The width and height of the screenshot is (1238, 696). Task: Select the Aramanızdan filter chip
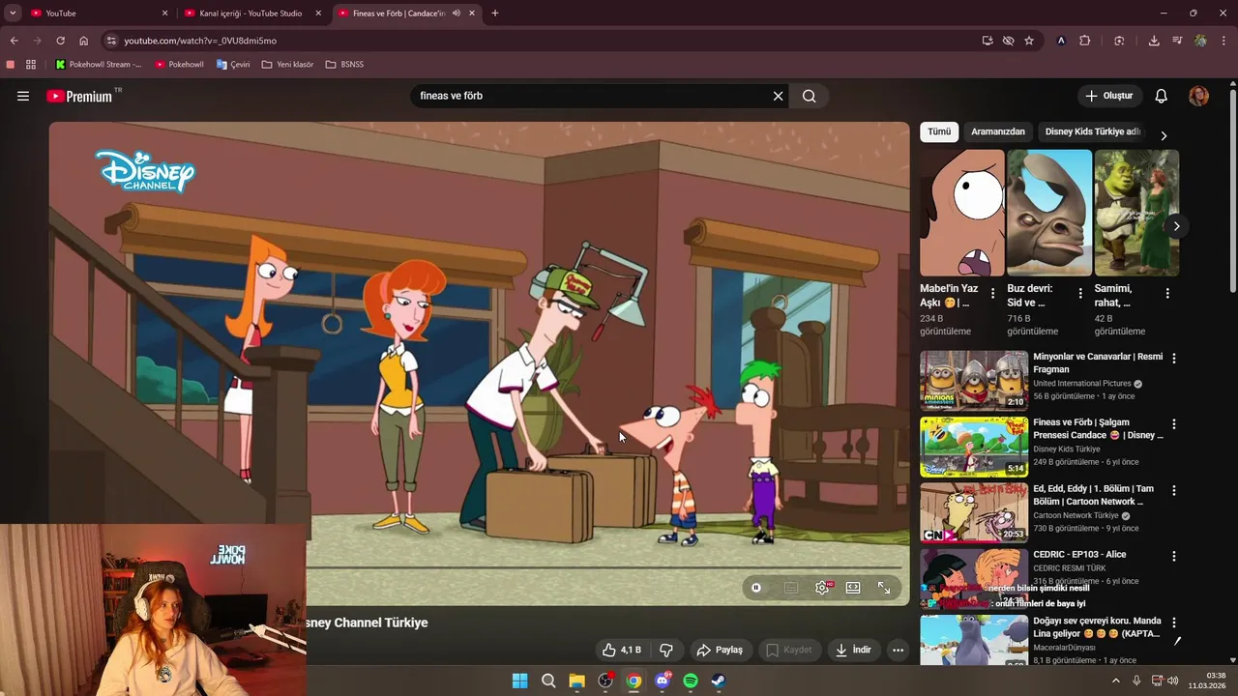[998, 131]
